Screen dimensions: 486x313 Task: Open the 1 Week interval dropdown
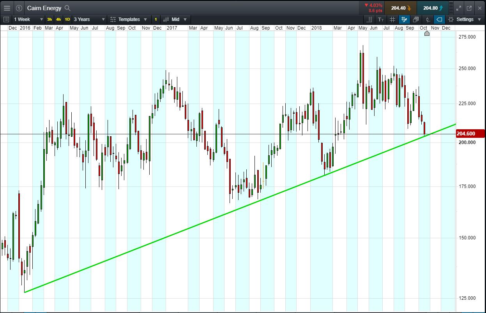(x=28, y=19)
